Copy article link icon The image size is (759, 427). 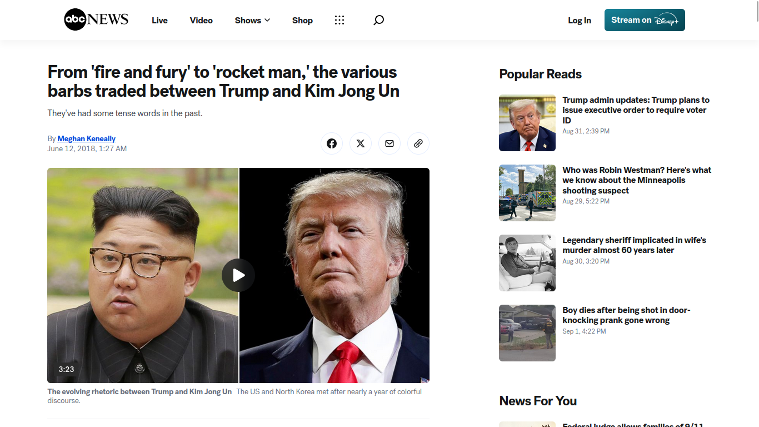point(418,143)
